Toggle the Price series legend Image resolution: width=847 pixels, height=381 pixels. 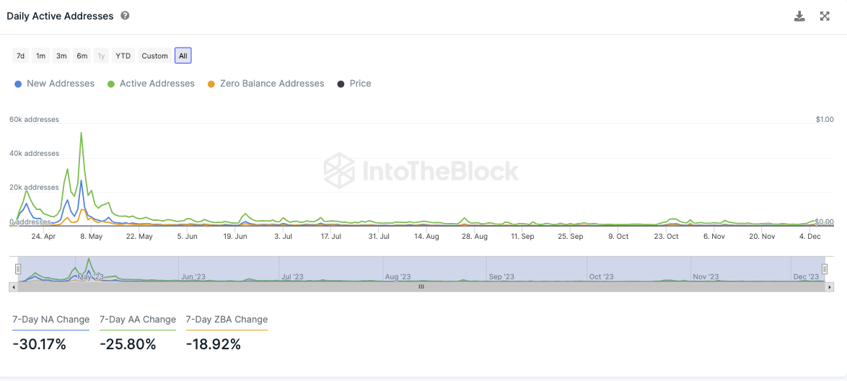tap(354, 84)
